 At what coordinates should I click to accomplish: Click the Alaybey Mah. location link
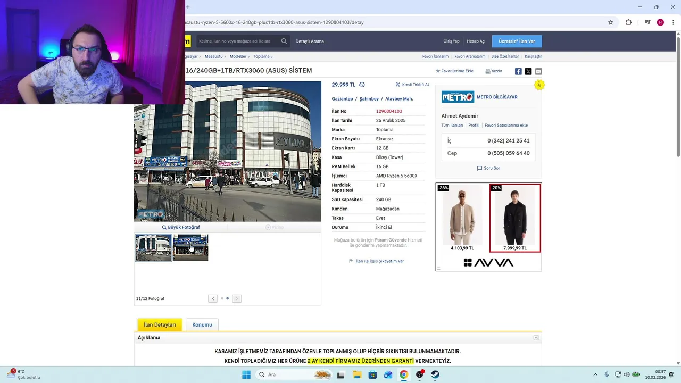point(399,99)
